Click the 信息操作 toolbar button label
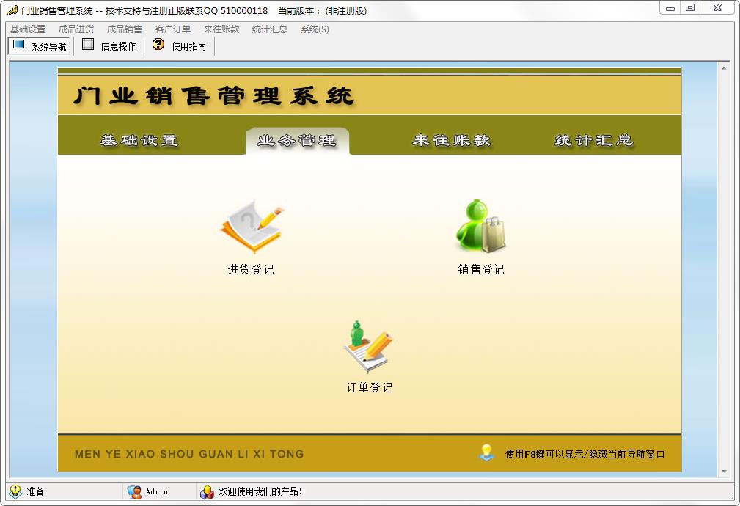 (x=118, y=46)
